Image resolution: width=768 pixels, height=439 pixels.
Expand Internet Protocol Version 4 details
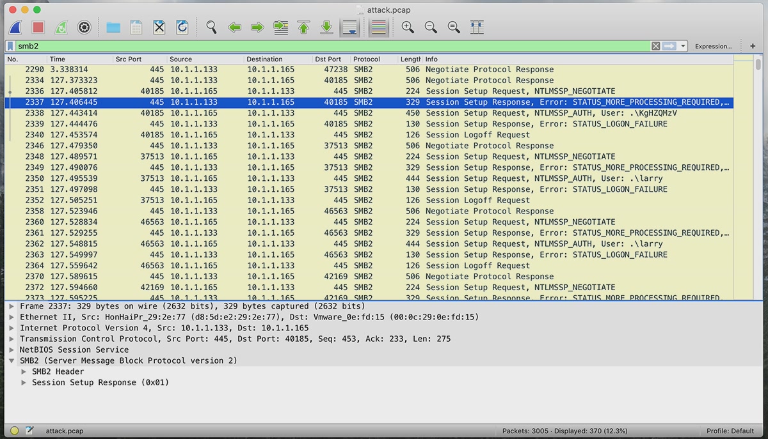[x=12, y=328]
